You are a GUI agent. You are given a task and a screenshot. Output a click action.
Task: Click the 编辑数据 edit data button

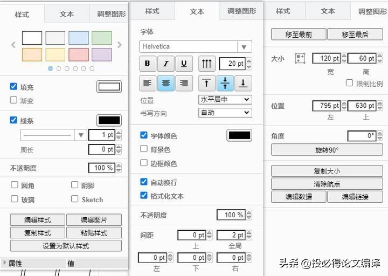pyautogui.click(x=299, y=197)
